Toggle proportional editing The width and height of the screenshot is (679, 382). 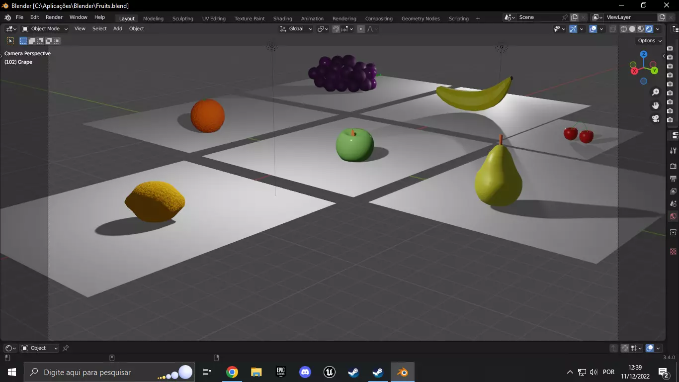coord(361,29)
